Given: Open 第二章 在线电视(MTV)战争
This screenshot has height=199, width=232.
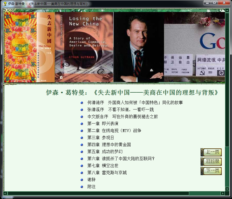Looking at the screenshot, I should coord(114,131).
